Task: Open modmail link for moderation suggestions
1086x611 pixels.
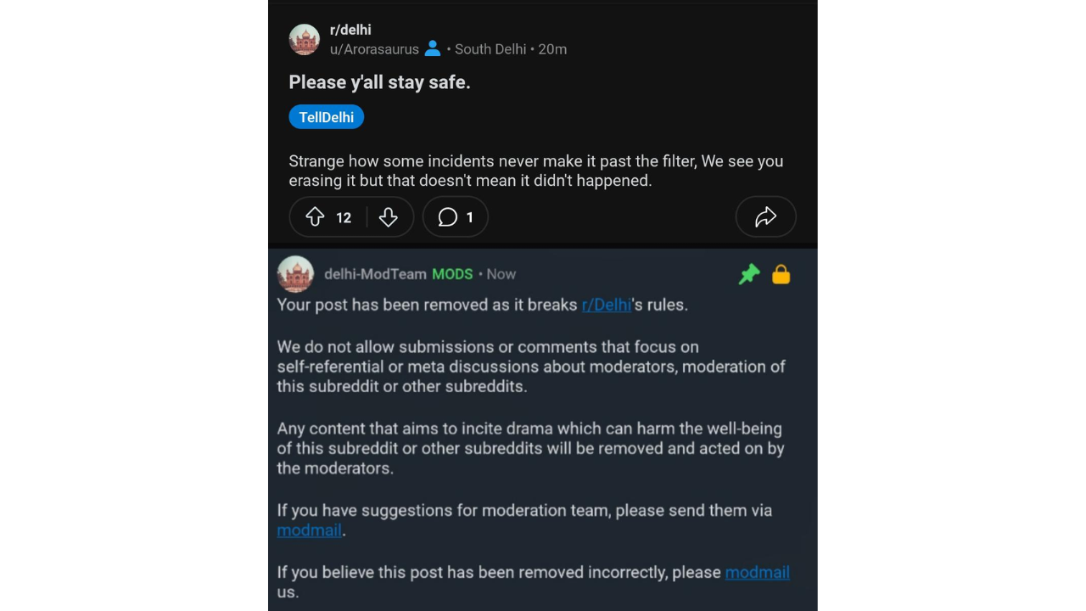Action: [x=309, y=530]
